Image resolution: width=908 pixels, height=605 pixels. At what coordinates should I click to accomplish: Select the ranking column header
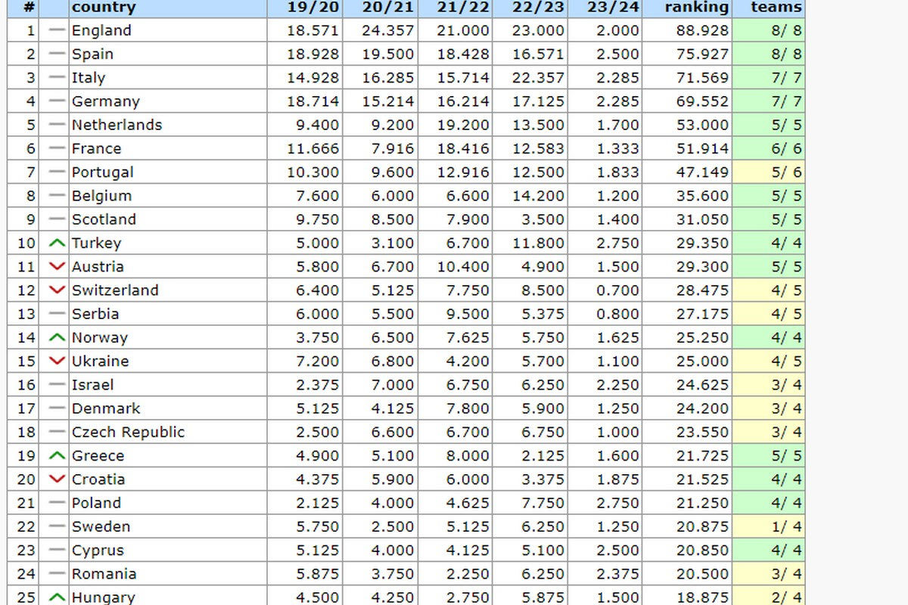[696, 8]
